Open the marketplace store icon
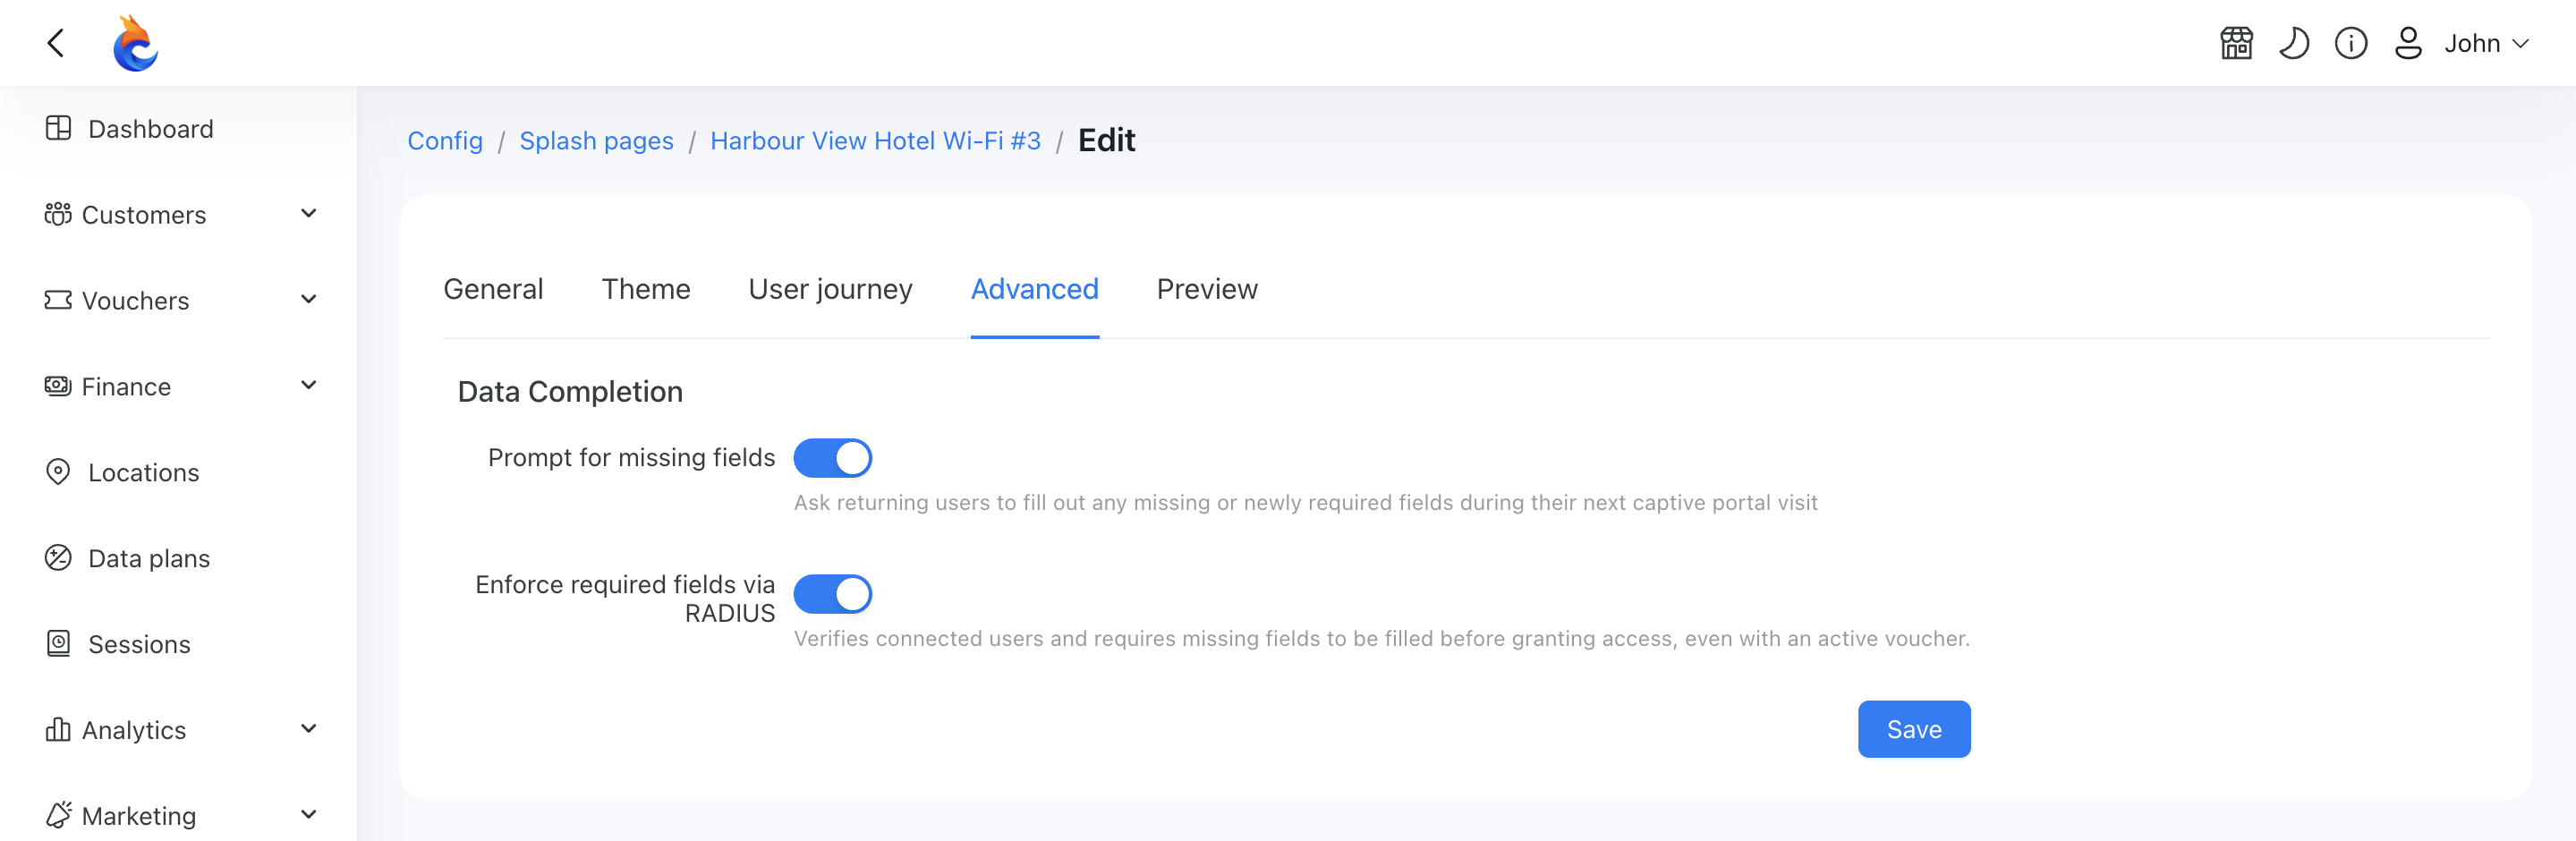2576x841 pixels. point(2236,43)
